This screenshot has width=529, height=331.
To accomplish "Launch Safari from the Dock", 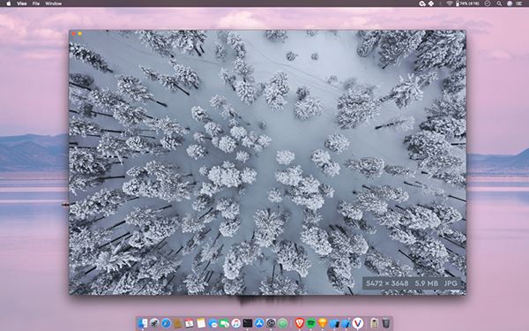I will pyautogui.click(x=166, y=323).
